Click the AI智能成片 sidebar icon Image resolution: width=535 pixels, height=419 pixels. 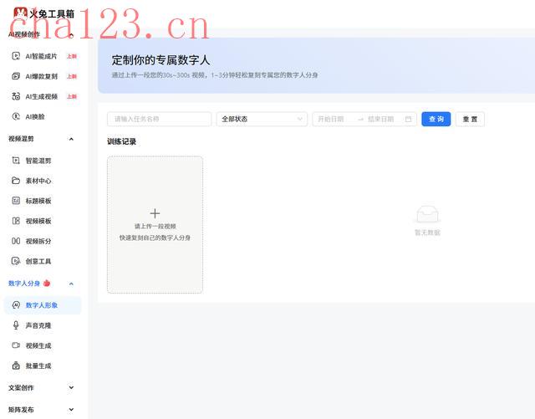tap(16, 56)
